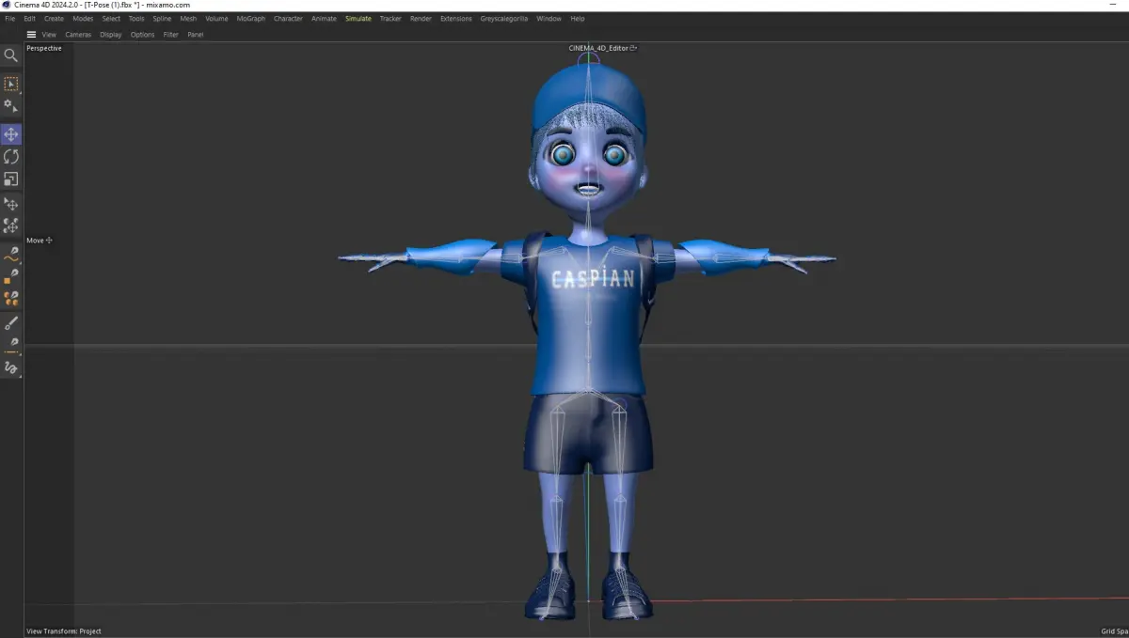Image resolution: width=1129 pixels, height=638 pixels.
Task: Open the Tracker menu
Action: click(390, 19)
